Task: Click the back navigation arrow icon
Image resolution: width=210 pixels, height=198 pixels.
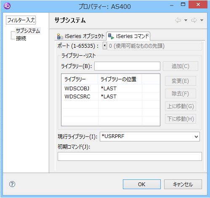Action: (178, 20)
